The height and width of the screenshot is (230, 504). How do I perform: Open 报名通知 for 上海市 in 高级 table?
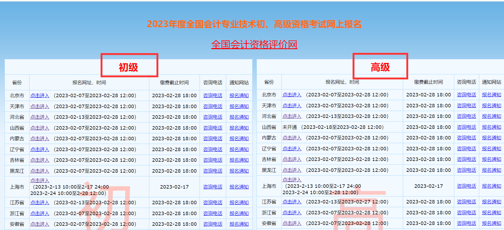coord(491,186)
